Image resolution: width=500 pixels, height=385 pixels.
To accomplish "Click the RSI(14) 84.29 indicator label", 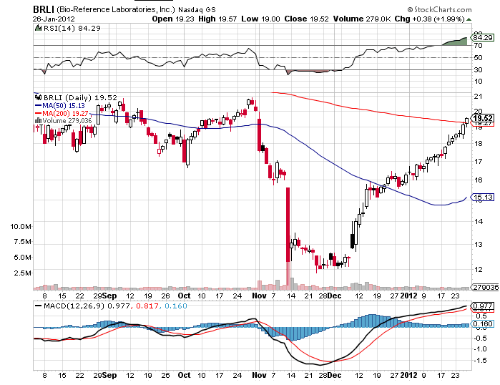I will (72, 28).
